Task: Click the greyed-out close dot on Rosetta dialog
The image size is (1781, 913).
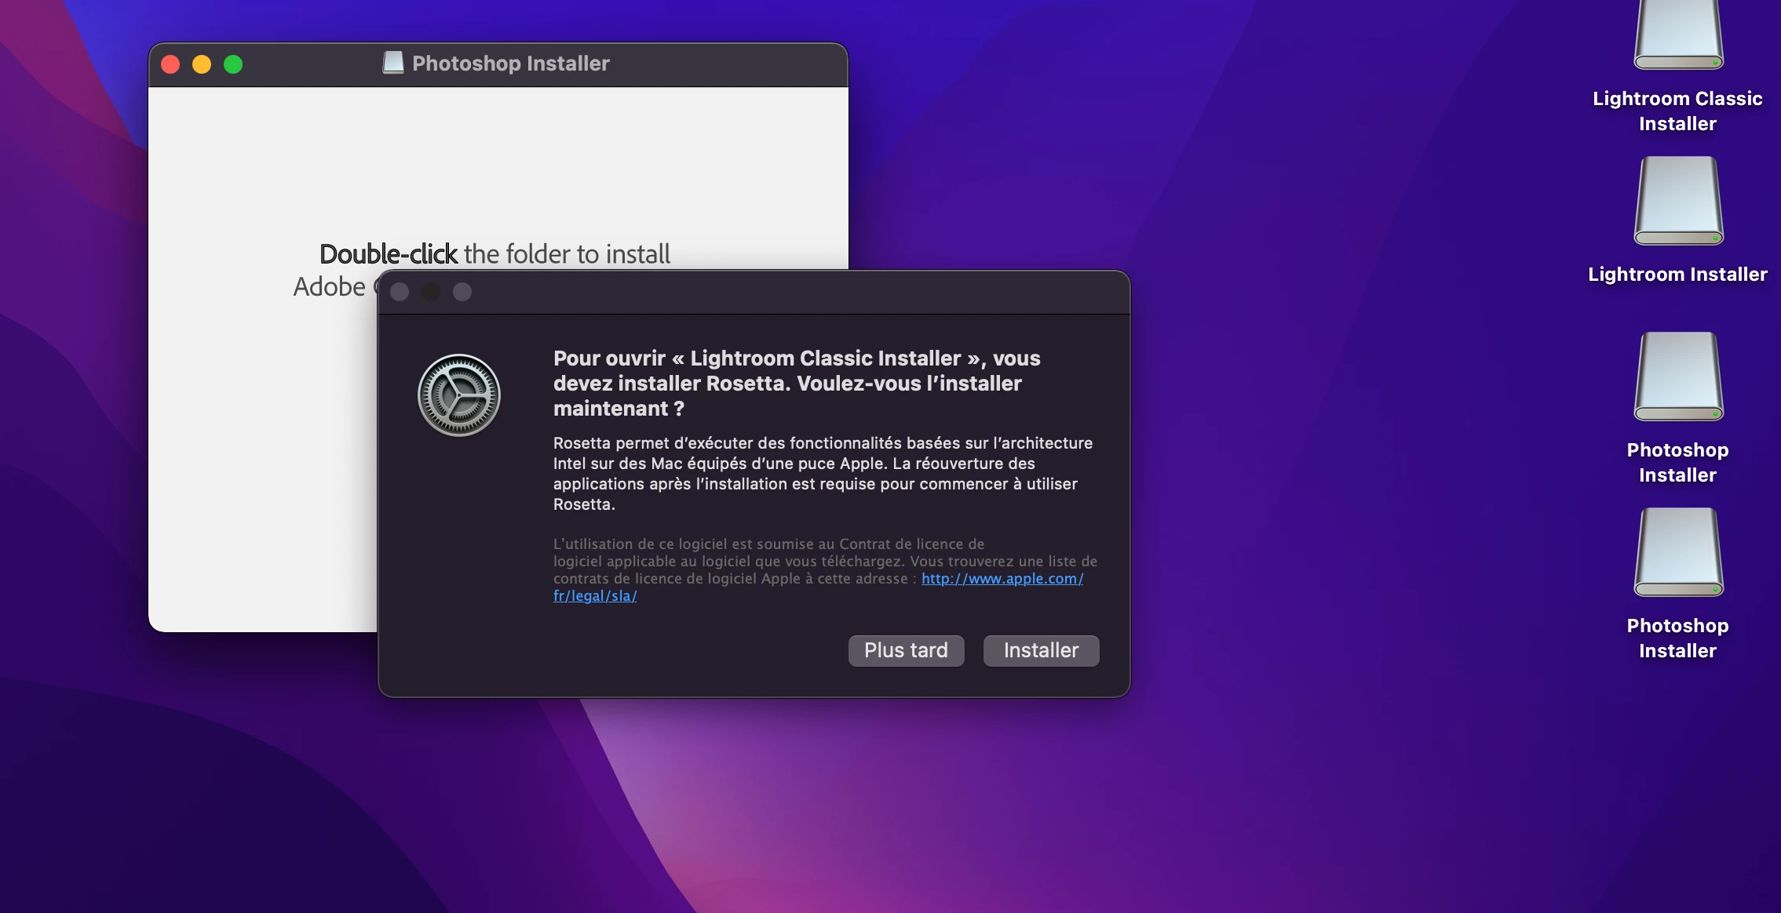Action: coord(400,292)
